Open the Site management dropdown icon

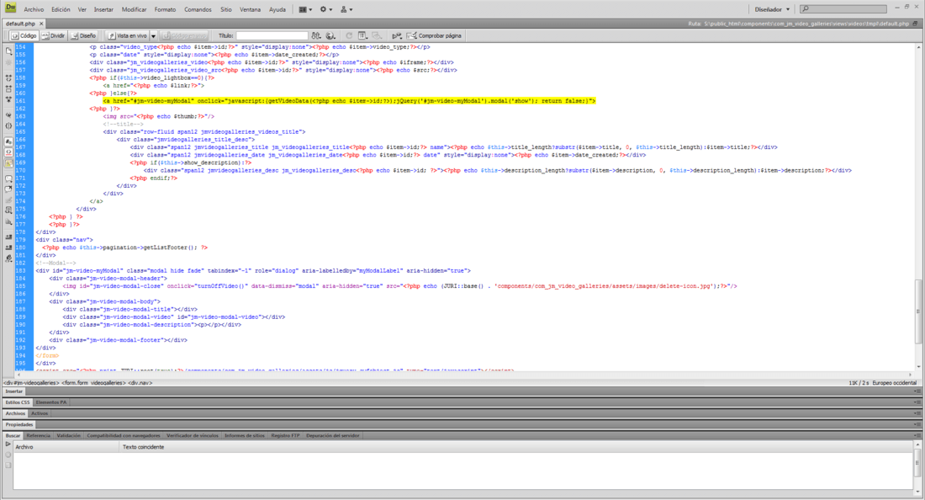(346, 9)
